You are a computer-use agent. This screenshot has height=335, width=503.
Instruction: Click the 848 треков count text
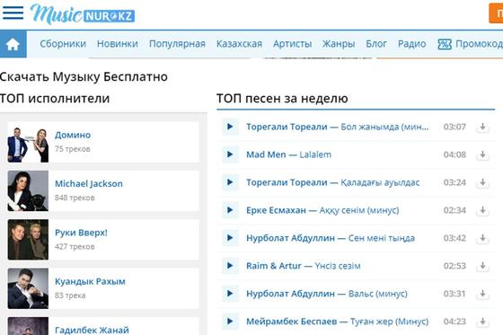pos(75,198)
